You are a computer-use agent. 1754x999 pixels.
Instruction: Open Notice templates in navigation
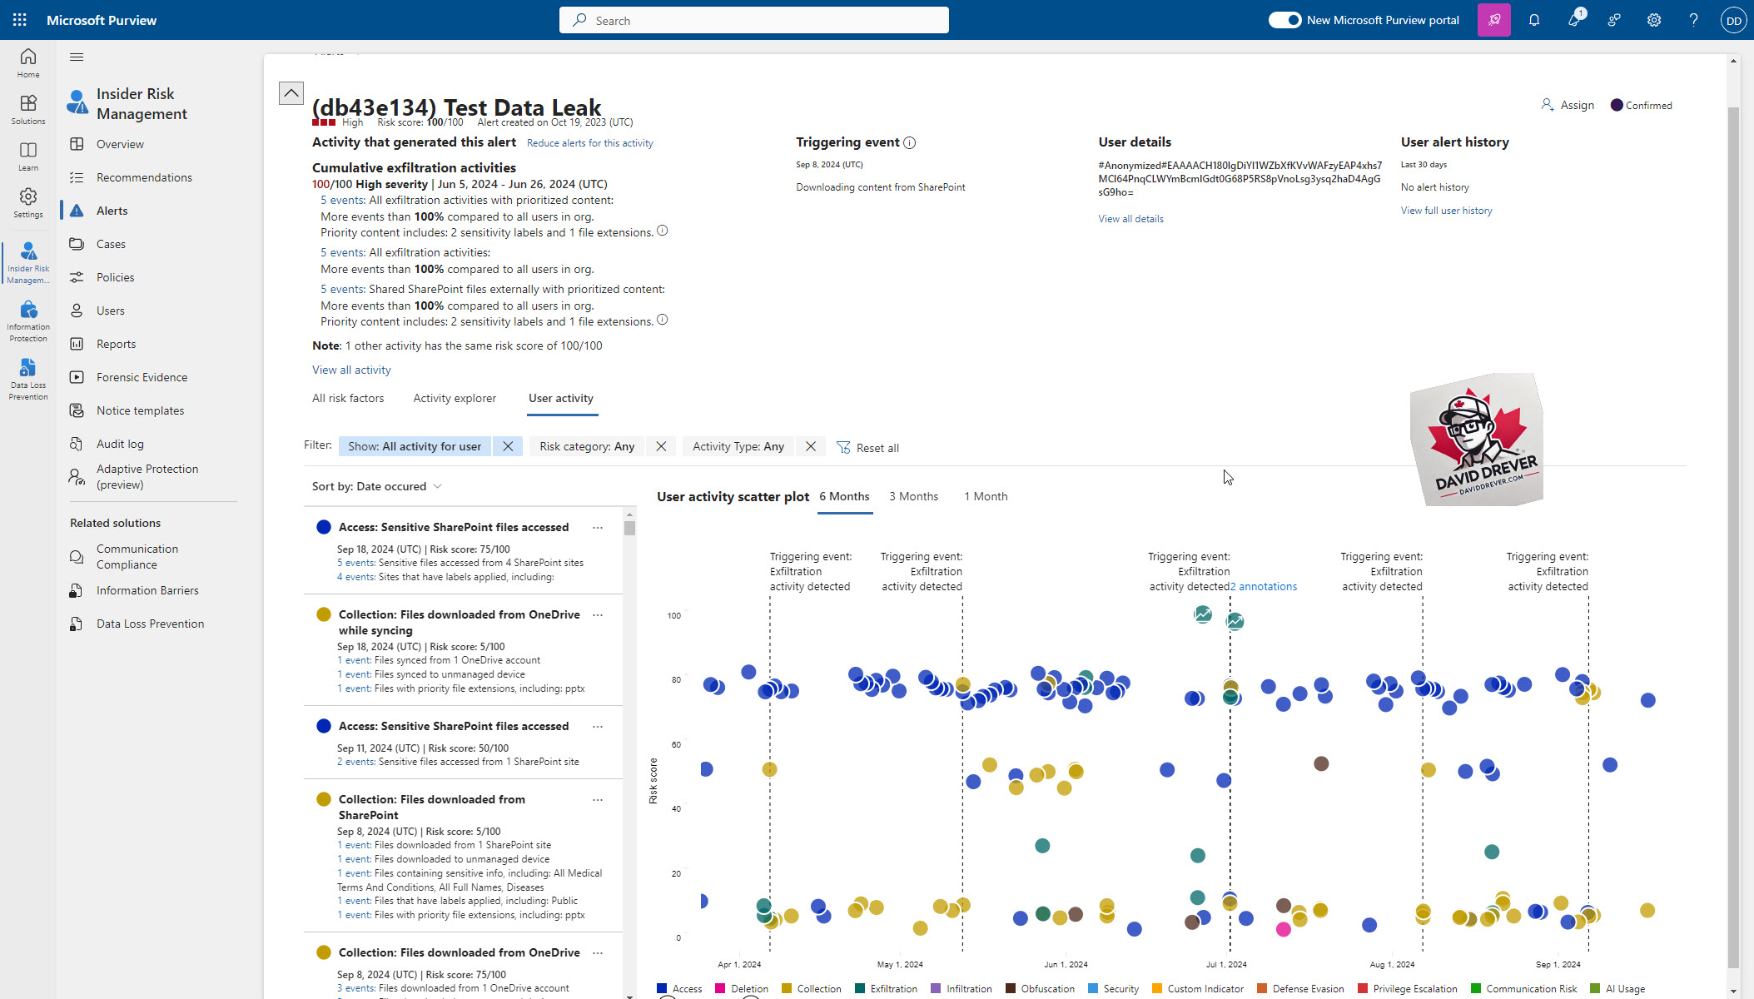tap(141, 410)
